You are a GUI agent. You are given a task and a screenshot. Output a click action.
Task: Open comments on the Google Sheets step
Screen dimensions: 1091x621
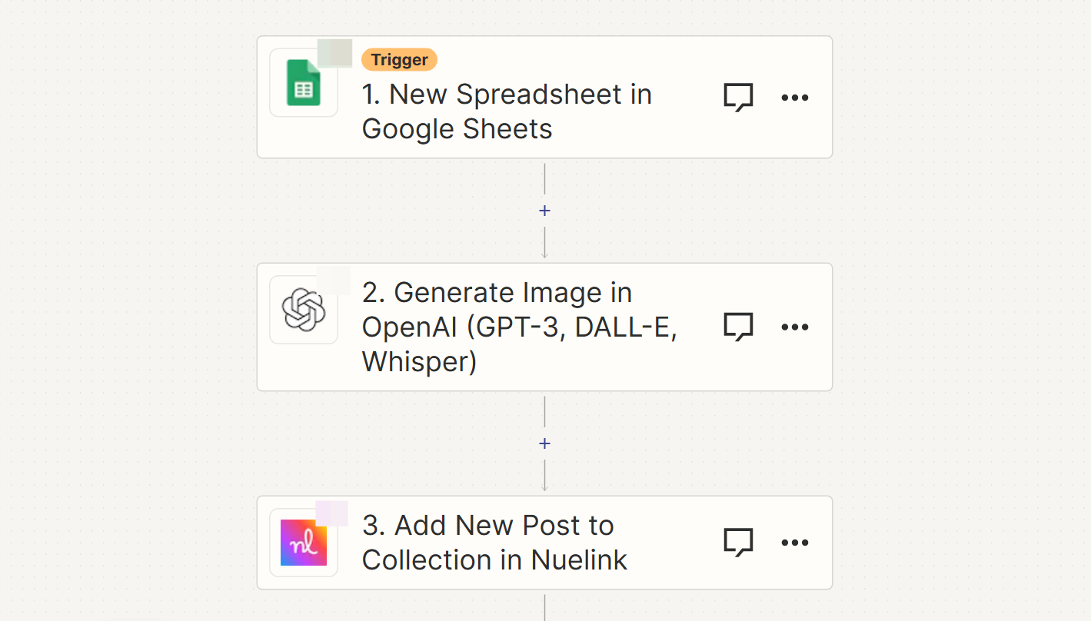pyautogui.click(x=738, y=98)
